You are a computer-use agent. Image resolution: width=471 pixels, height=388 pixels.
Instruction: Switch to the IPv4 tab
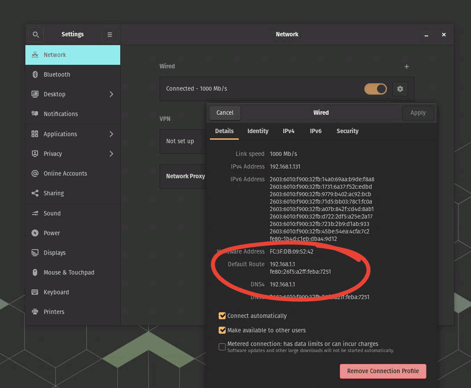tap(289, 131)
